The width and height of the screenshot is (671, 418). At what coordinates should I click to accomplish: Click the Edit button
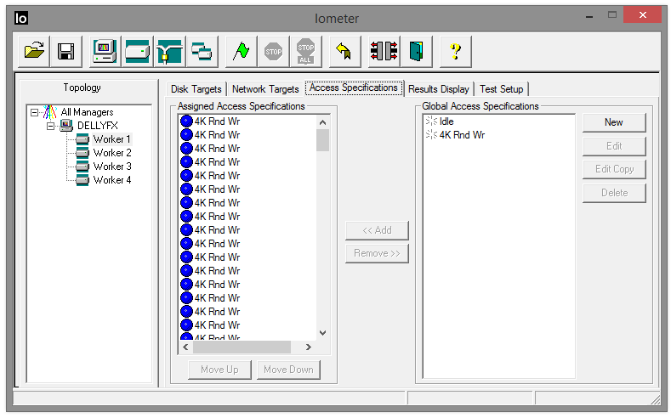point(614,146)
